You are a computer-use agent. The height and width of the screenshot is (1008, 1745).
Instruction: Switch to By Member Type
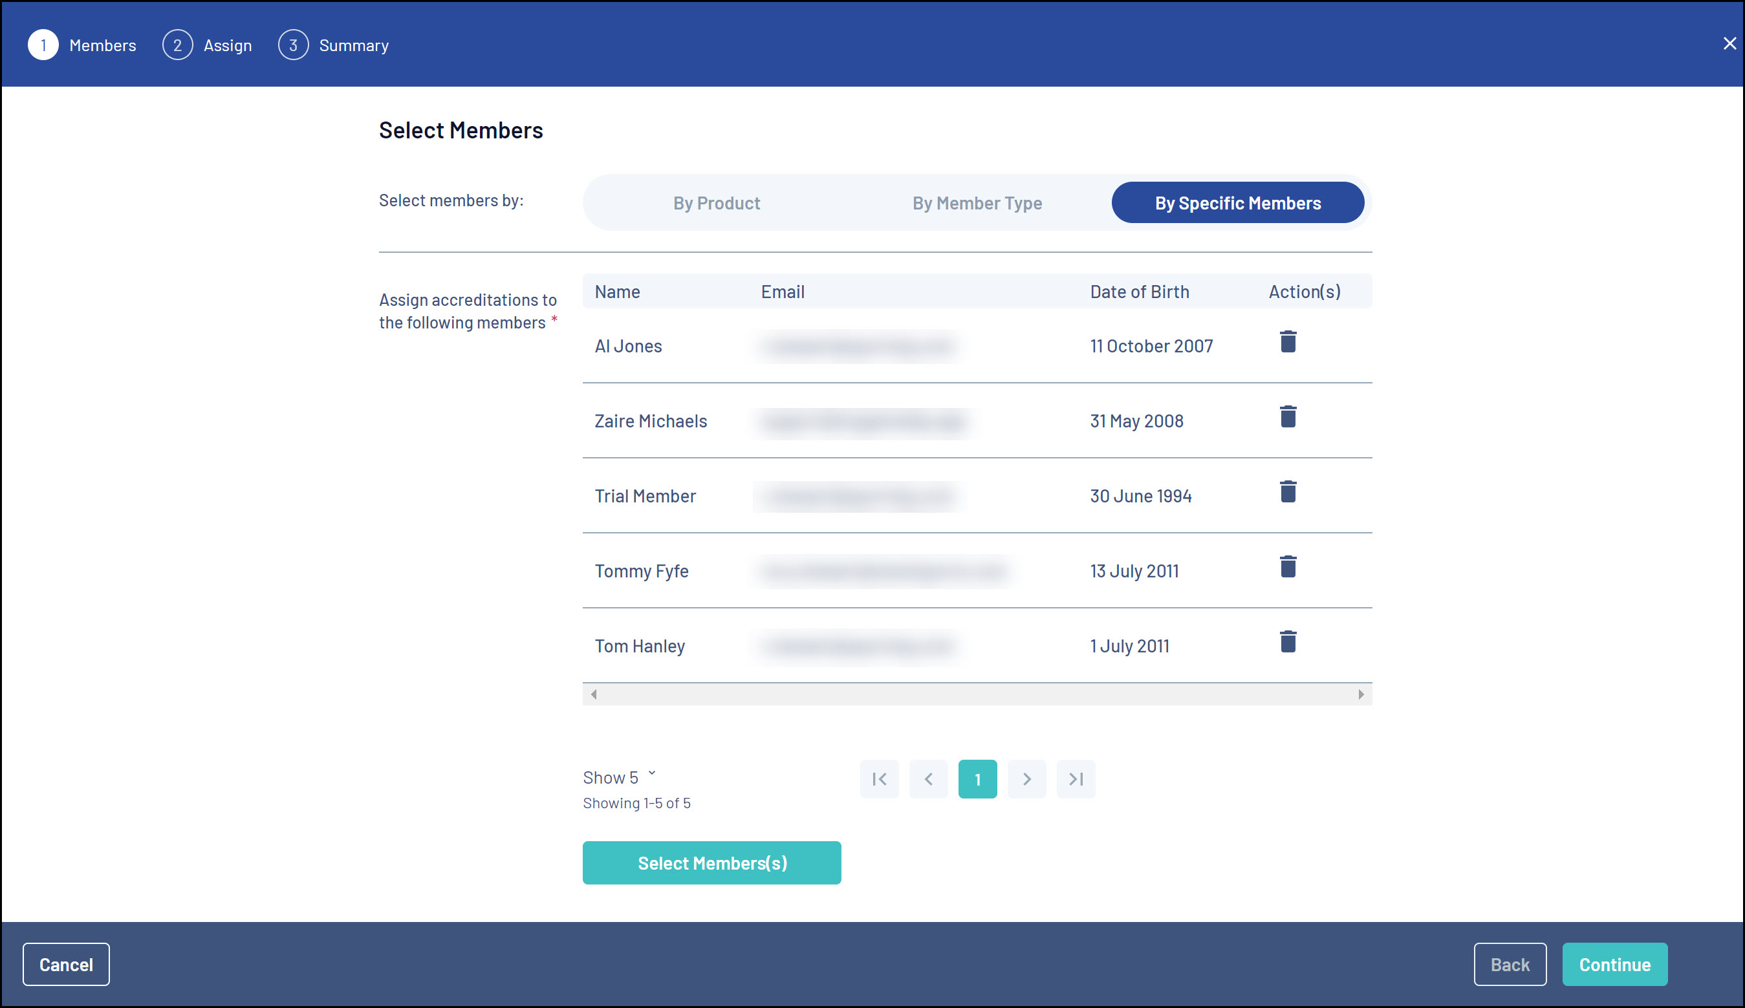point(977,203)
